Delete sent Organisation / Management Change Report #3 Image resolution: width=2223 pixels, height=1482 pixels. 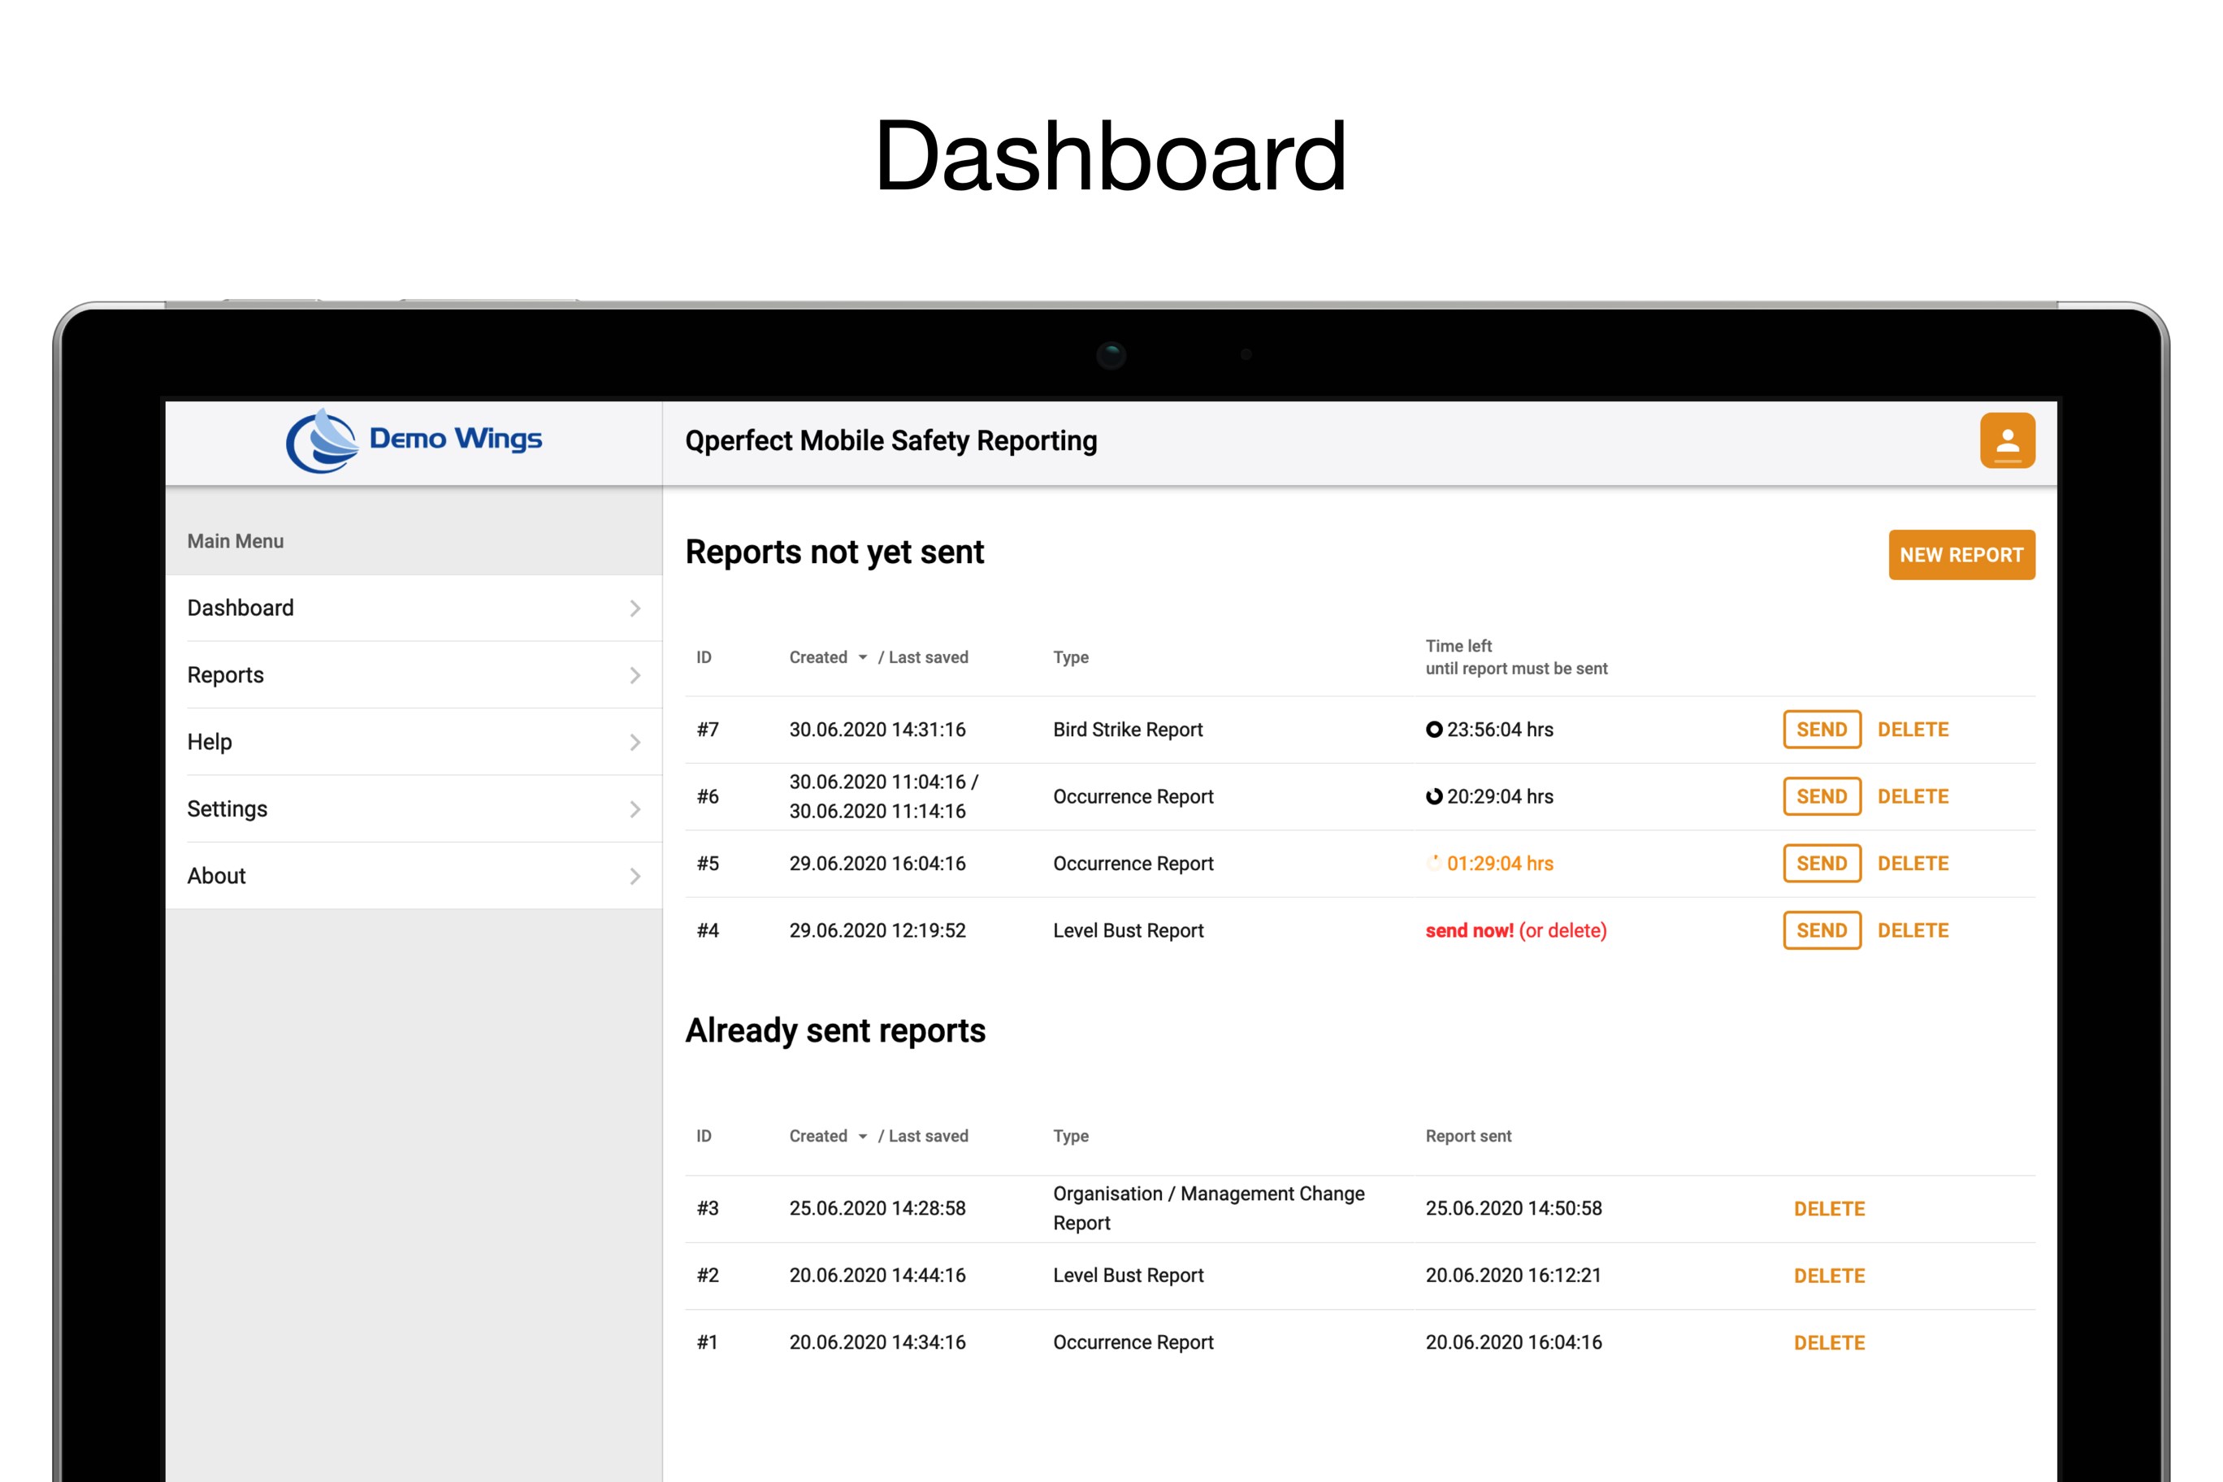point(1829,1209)
